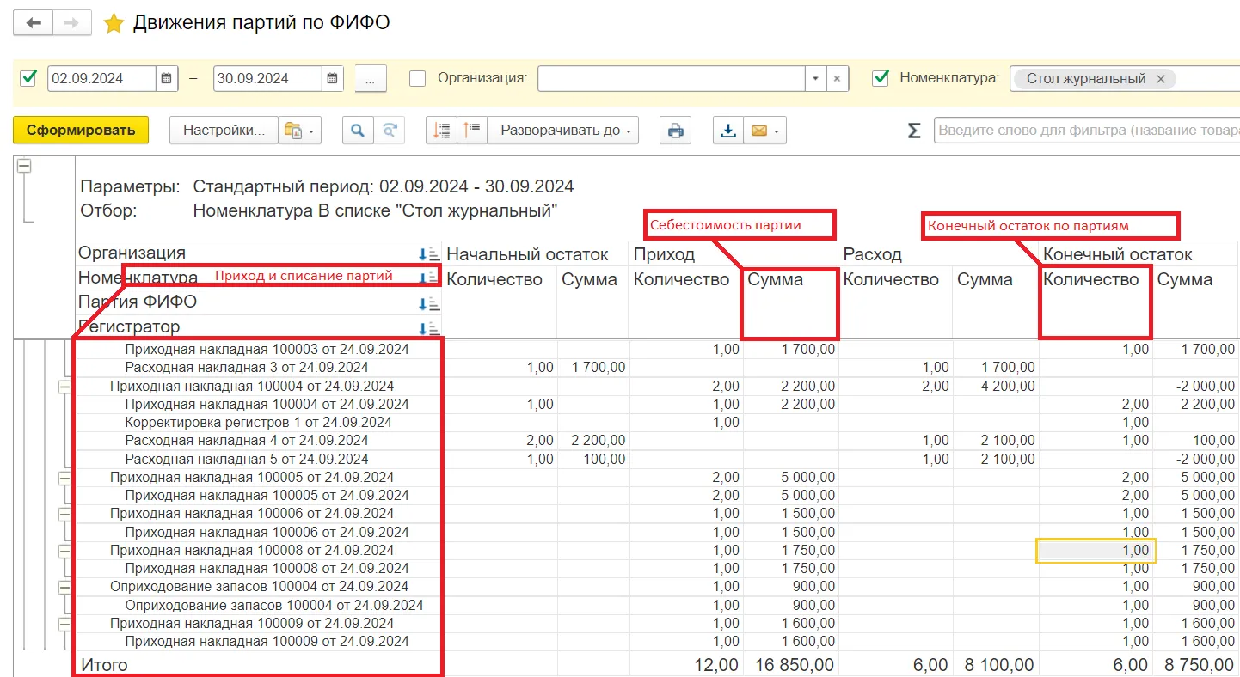Click the Партия ФИФО grouping header
This screenshot has height=677, width=1240.
point(138,302)
